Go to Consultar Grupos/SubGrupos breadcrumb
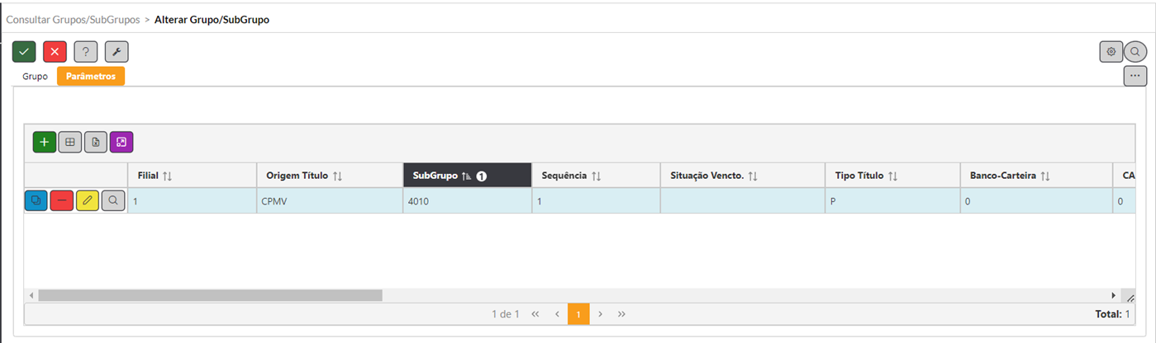This screenshot has height=343, width=1156. click(x=73, y=19)
